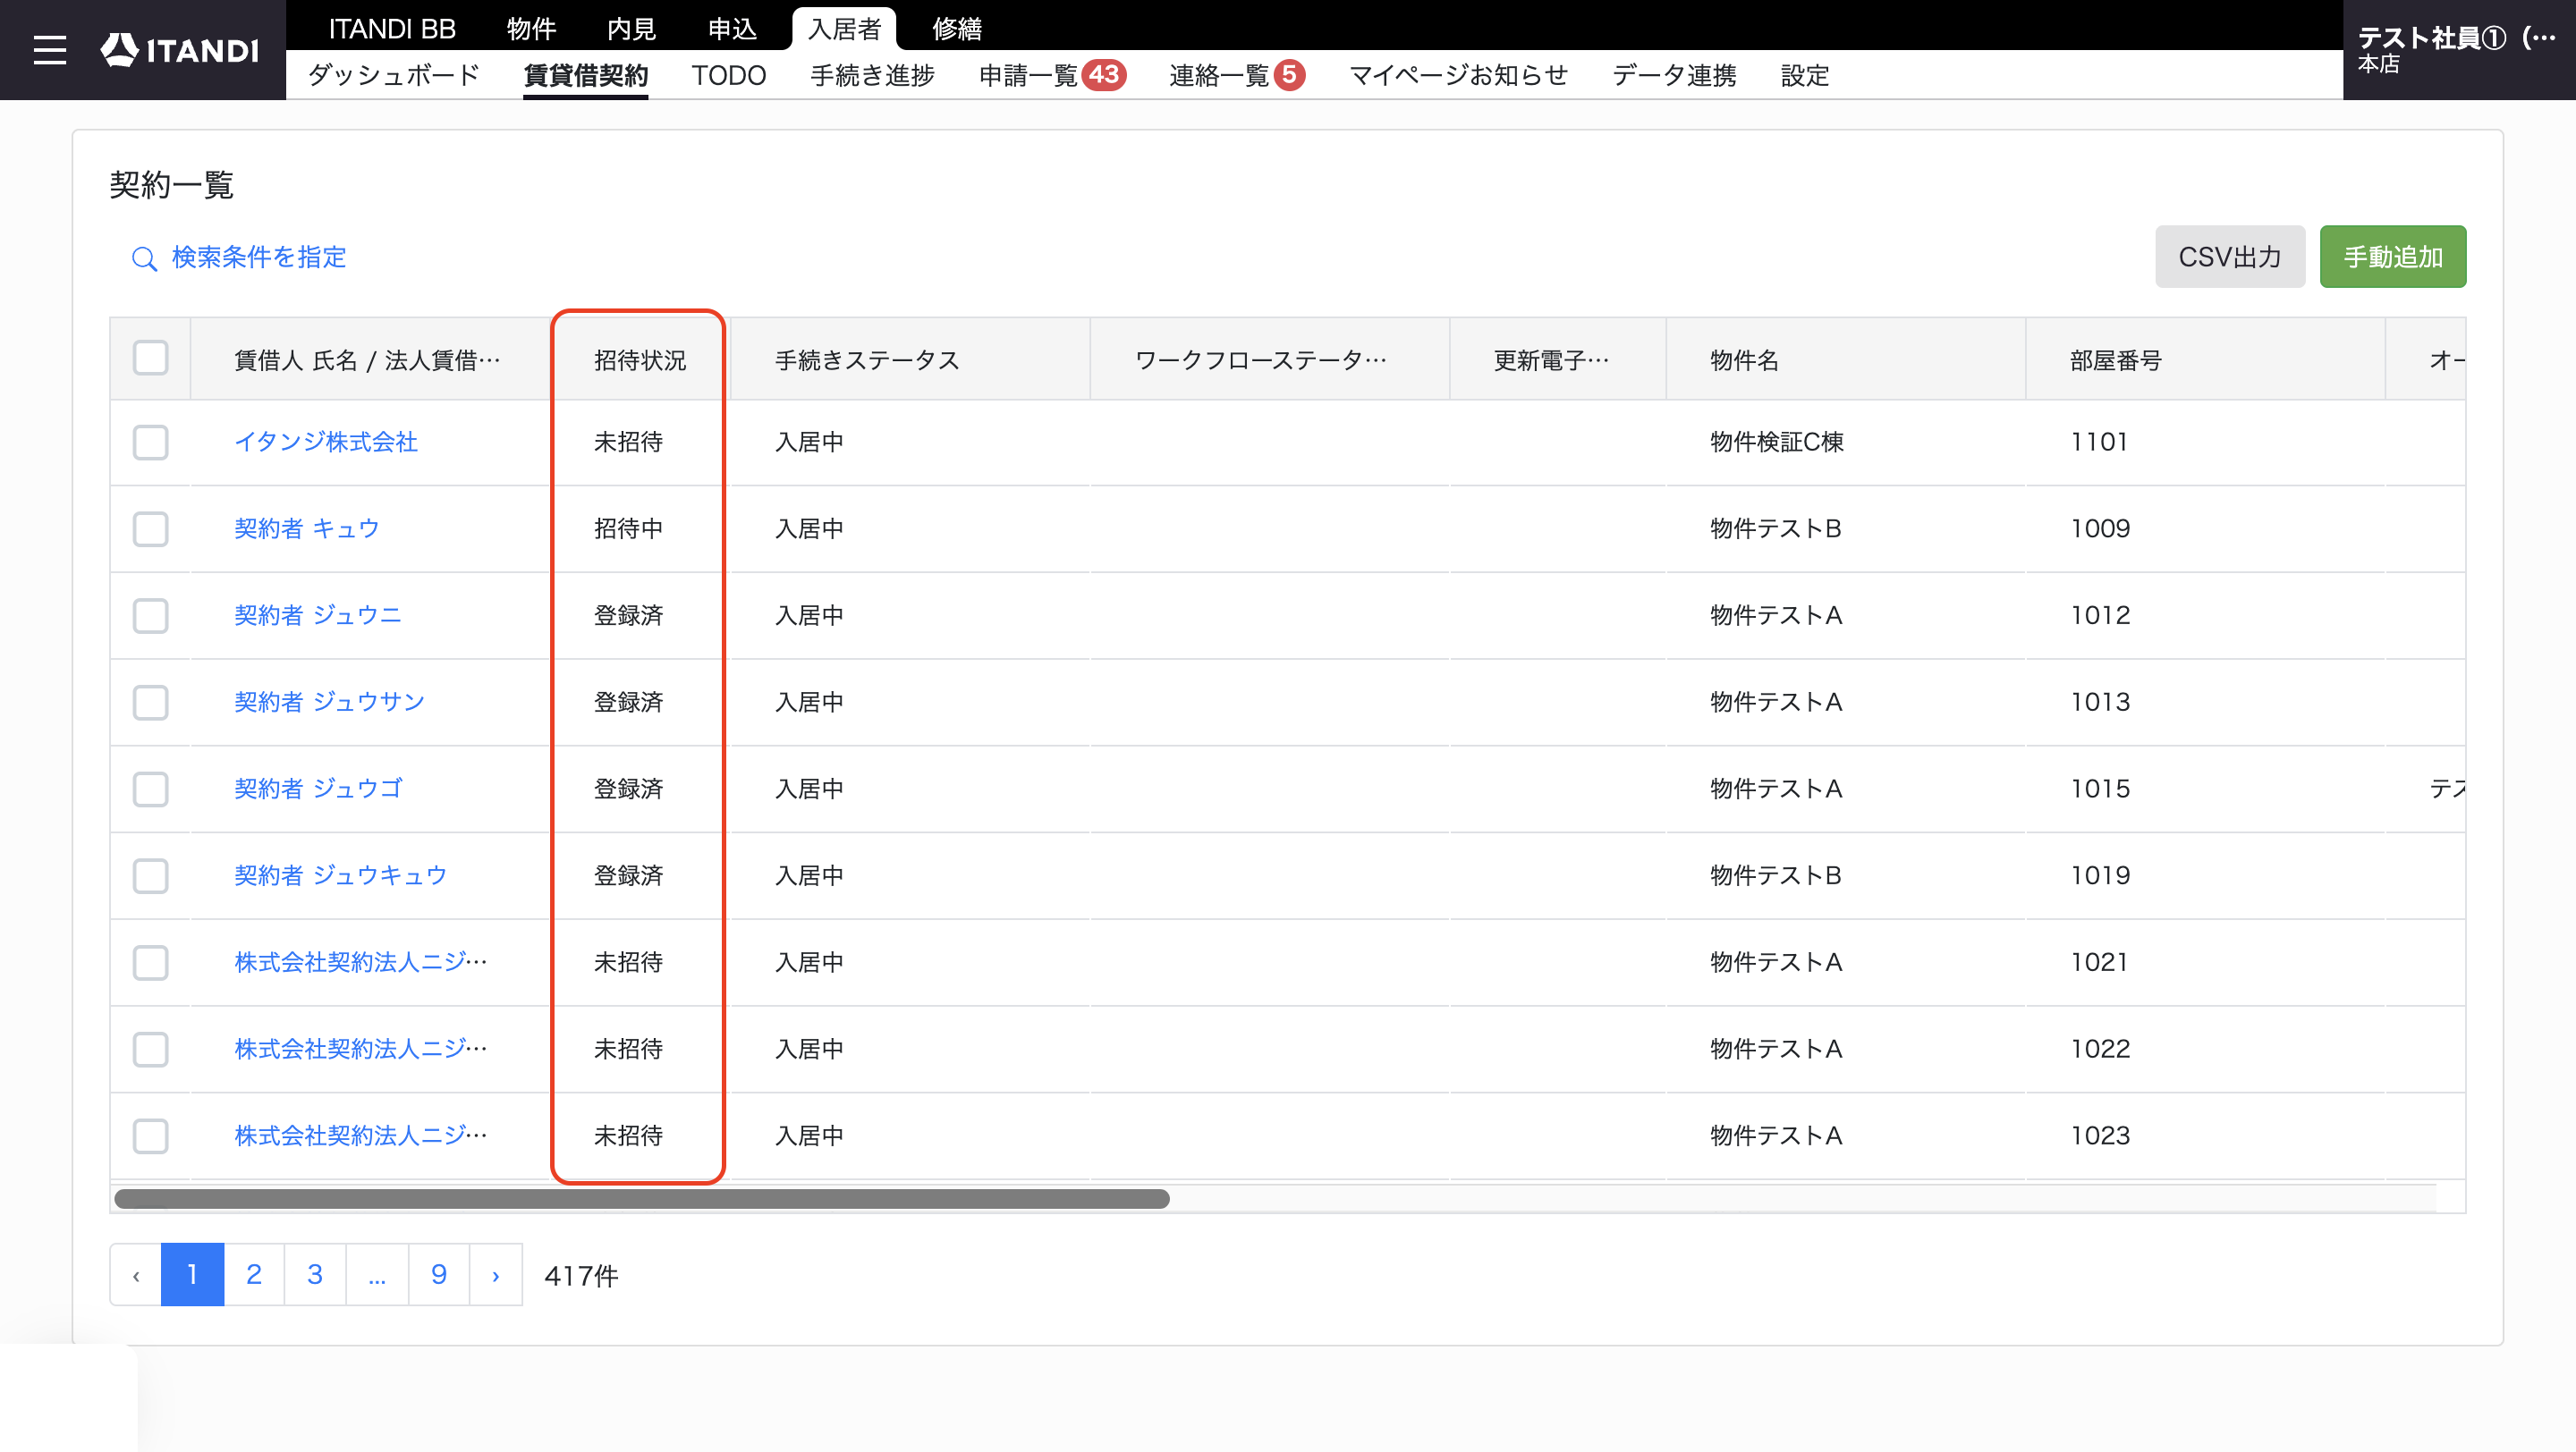
Task: Click the 招待中 status cell
Action: 628,528
